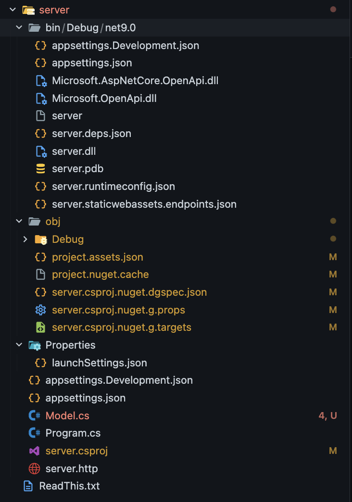This screenshot has width=352, height=502.
Task: Open server.staticwebassets.endpoints.json
Action: (144, 204)
